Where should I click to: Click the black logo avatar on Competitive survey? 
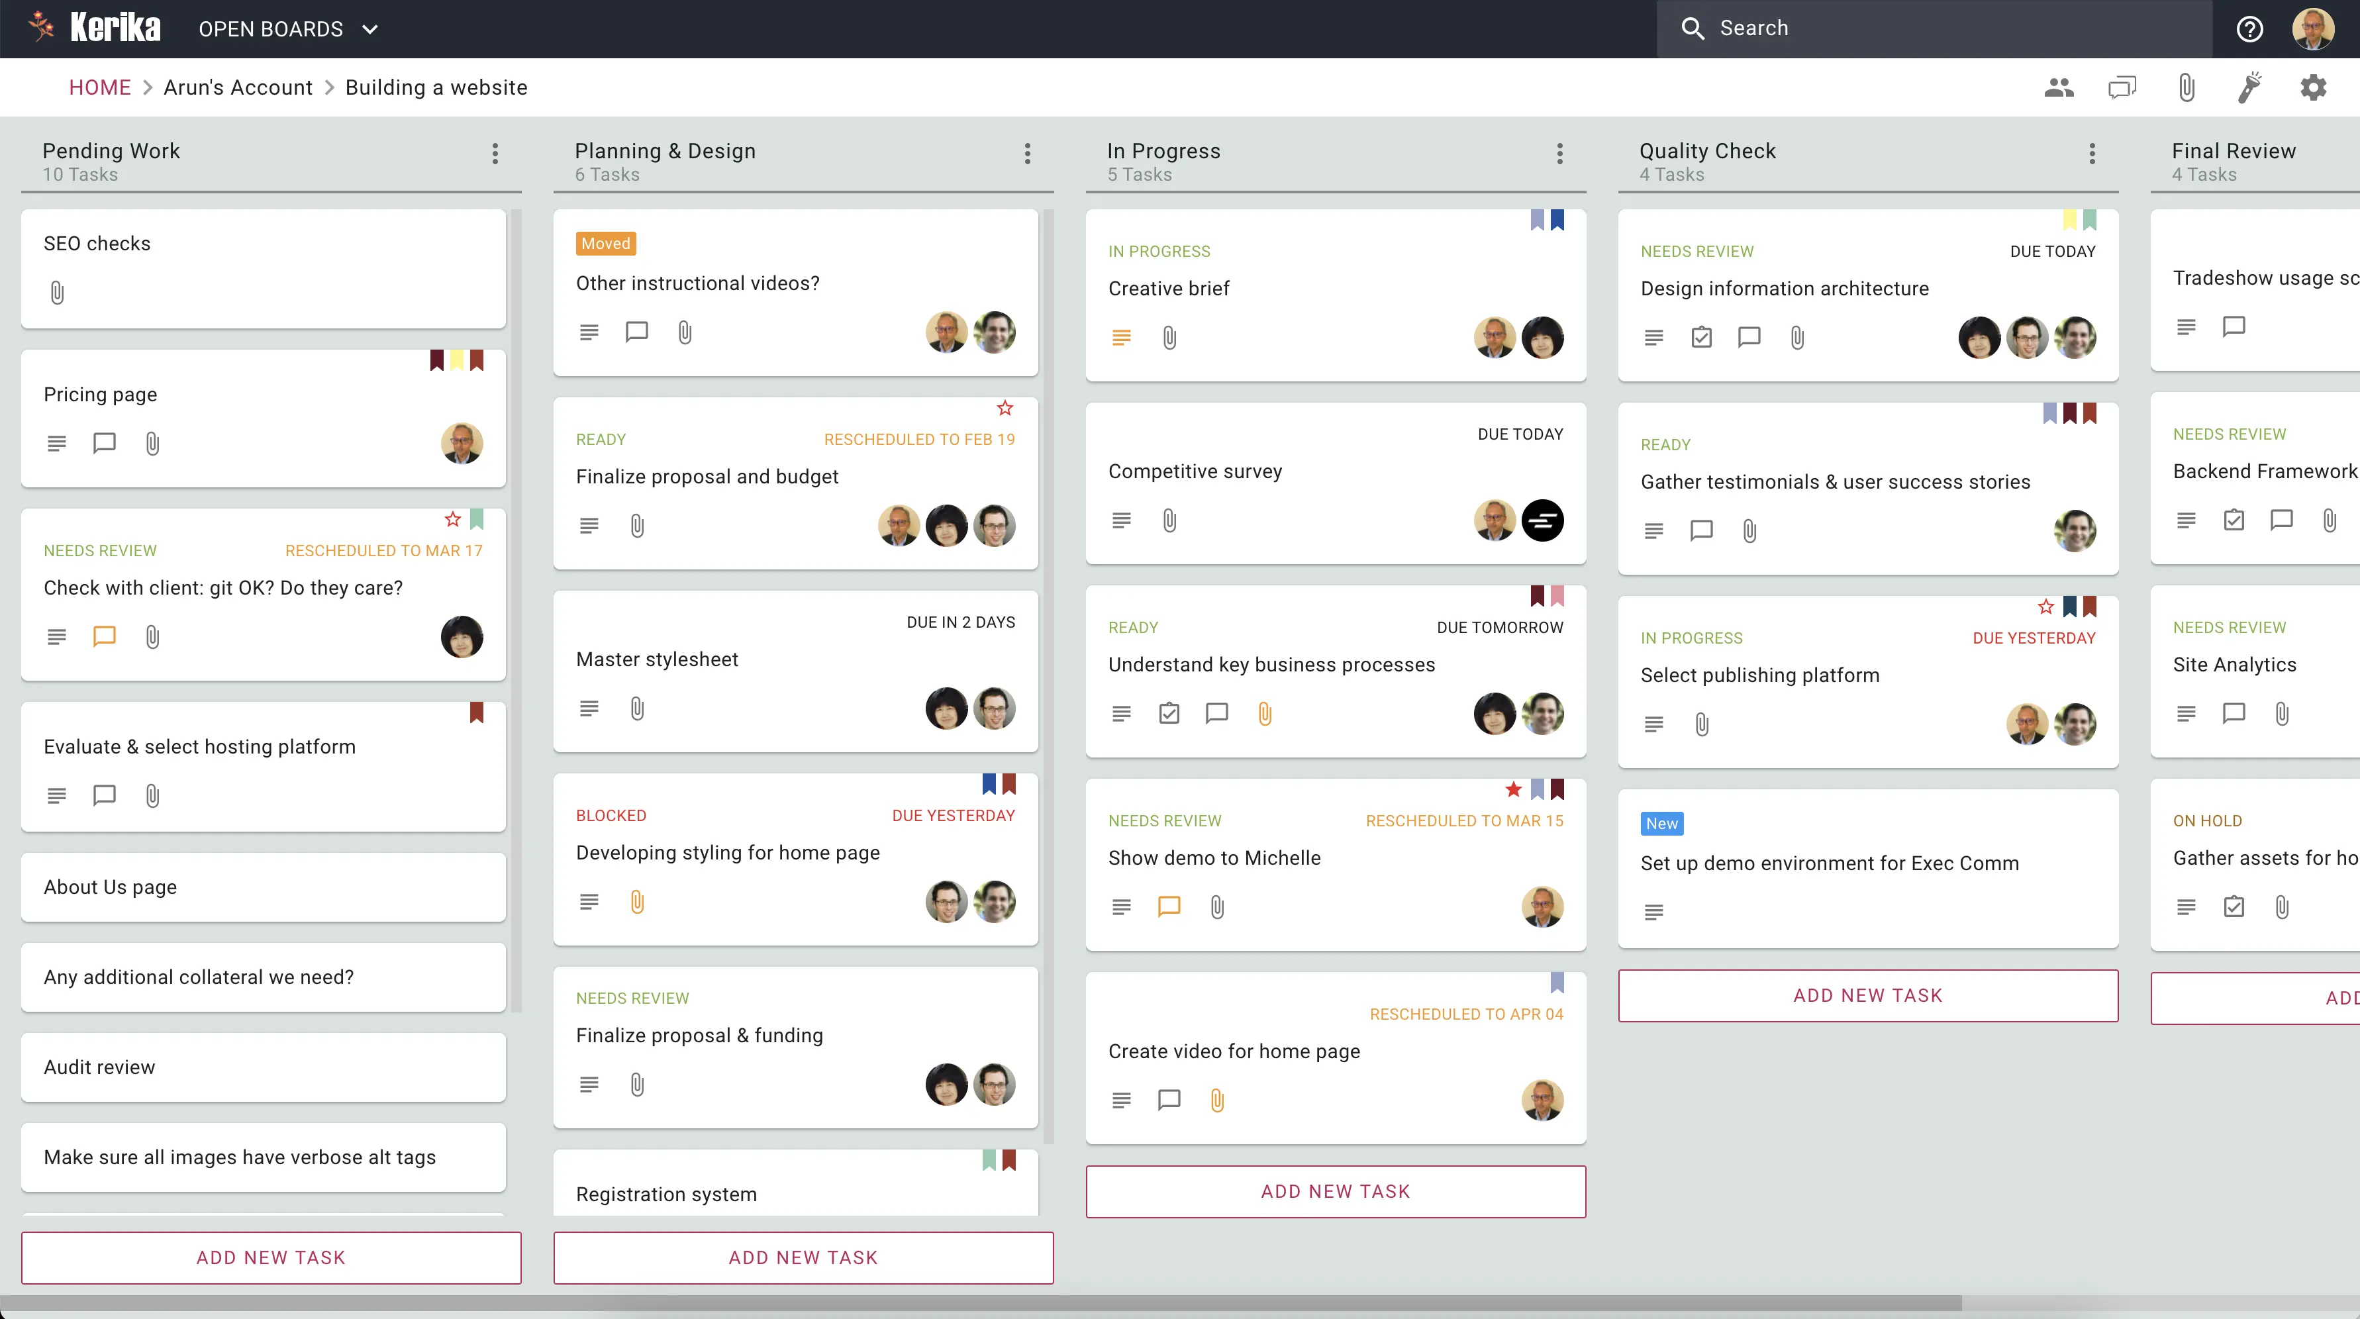click(1543, 520)
